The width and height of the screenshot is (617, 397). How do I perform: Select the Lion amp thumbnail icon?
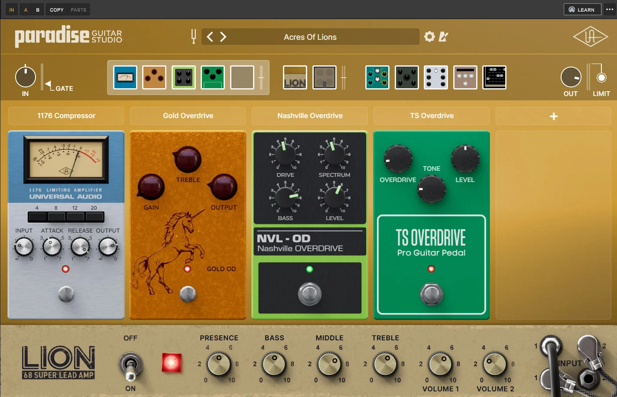click(295, 77)
